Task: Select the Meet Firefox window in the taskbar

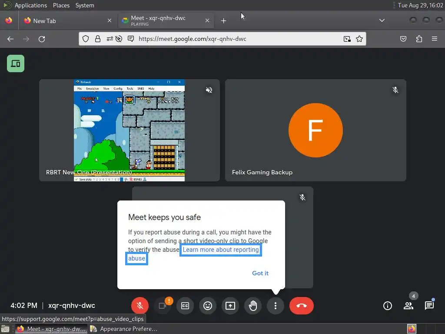Action: pos(51,329)
